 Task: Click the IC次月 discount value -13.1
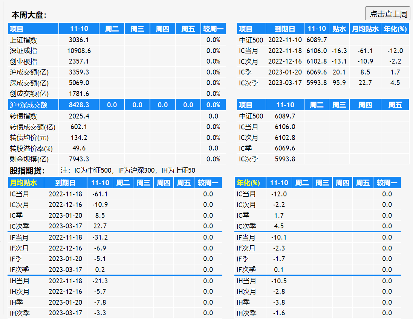339,62
